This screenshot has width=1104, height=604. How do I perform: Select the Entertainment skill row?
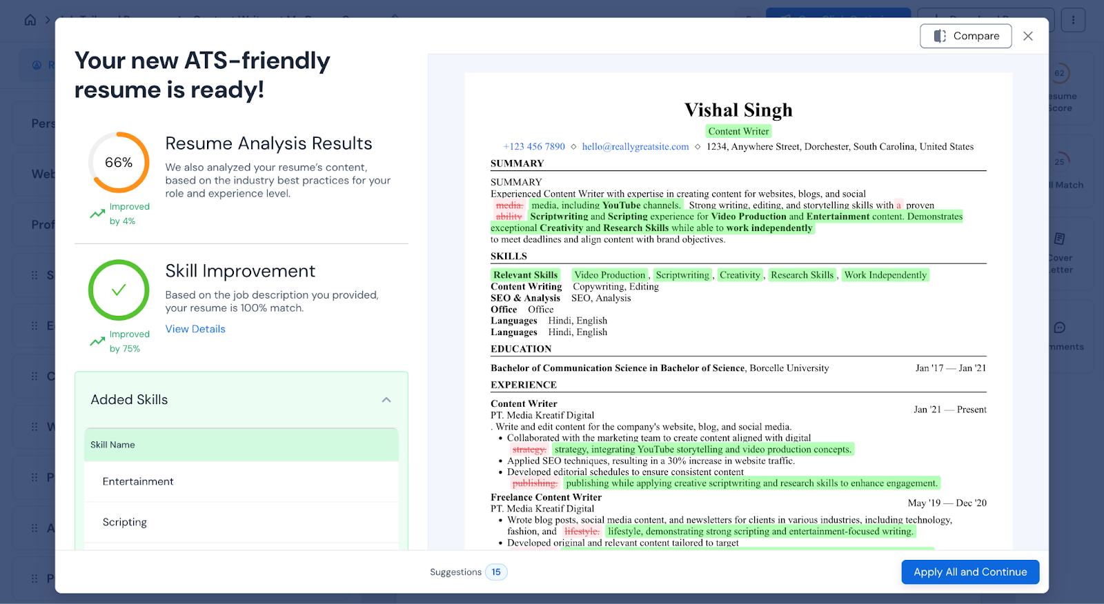[x=241, y=481]
